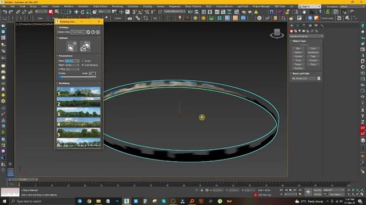Open Mirror tool in toolbar
The image size is (366, 205).
pyautogui.click(x=190, y=12)
